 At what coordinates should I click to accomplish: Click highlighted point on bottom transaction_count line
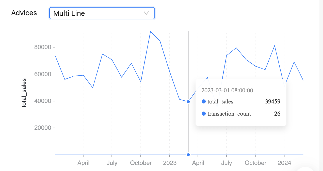click(188, 155)
